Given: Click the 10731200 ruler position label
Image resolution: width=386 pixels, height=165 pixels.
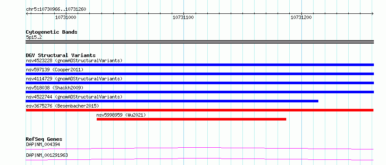Looking at the screenshot, I should [x=301, y=17].
